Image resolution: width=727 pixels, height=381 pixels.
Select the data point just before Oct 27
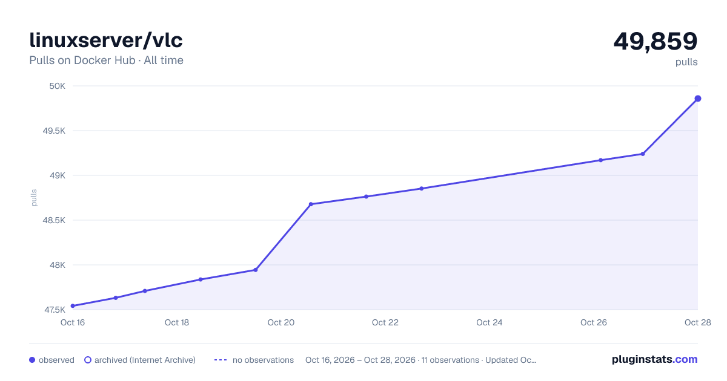click(x=643, y=154)
